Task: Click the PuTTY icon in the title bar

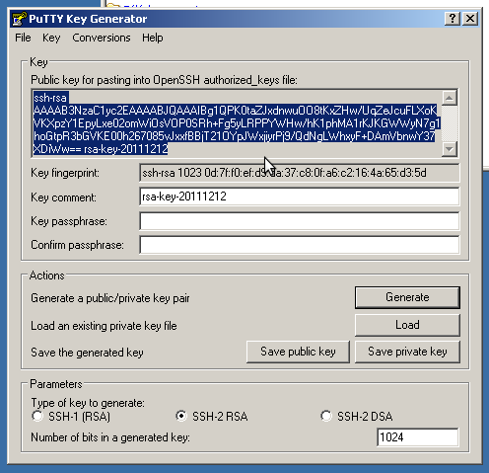Action: [x=19, y=19]
